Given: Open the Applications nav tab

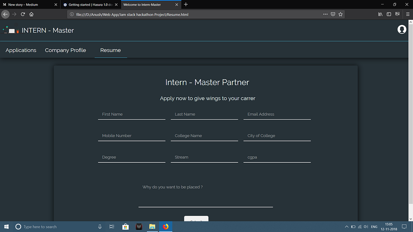Looking at the screenshot, I should pyautogui.click(x=21, y=50).
